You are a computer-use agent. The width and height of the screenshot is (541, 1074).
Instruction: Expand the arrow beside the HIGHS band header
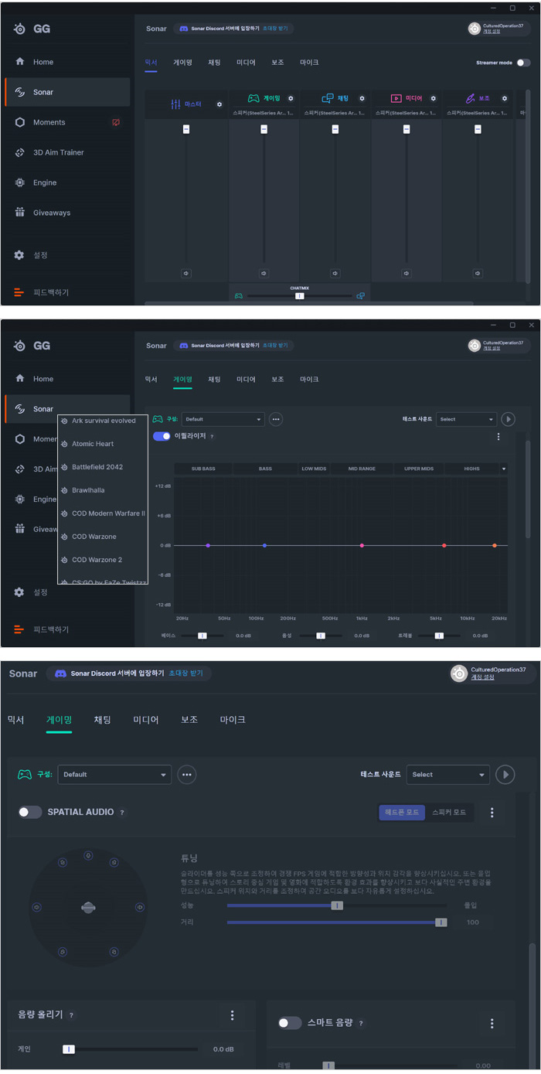(504, 469)
